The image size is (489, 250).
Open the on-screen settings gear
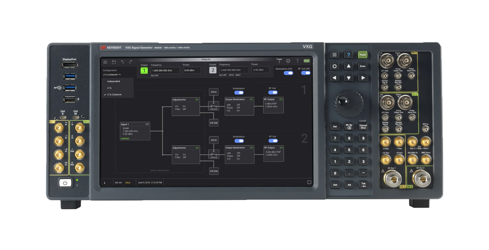point(288,61)
